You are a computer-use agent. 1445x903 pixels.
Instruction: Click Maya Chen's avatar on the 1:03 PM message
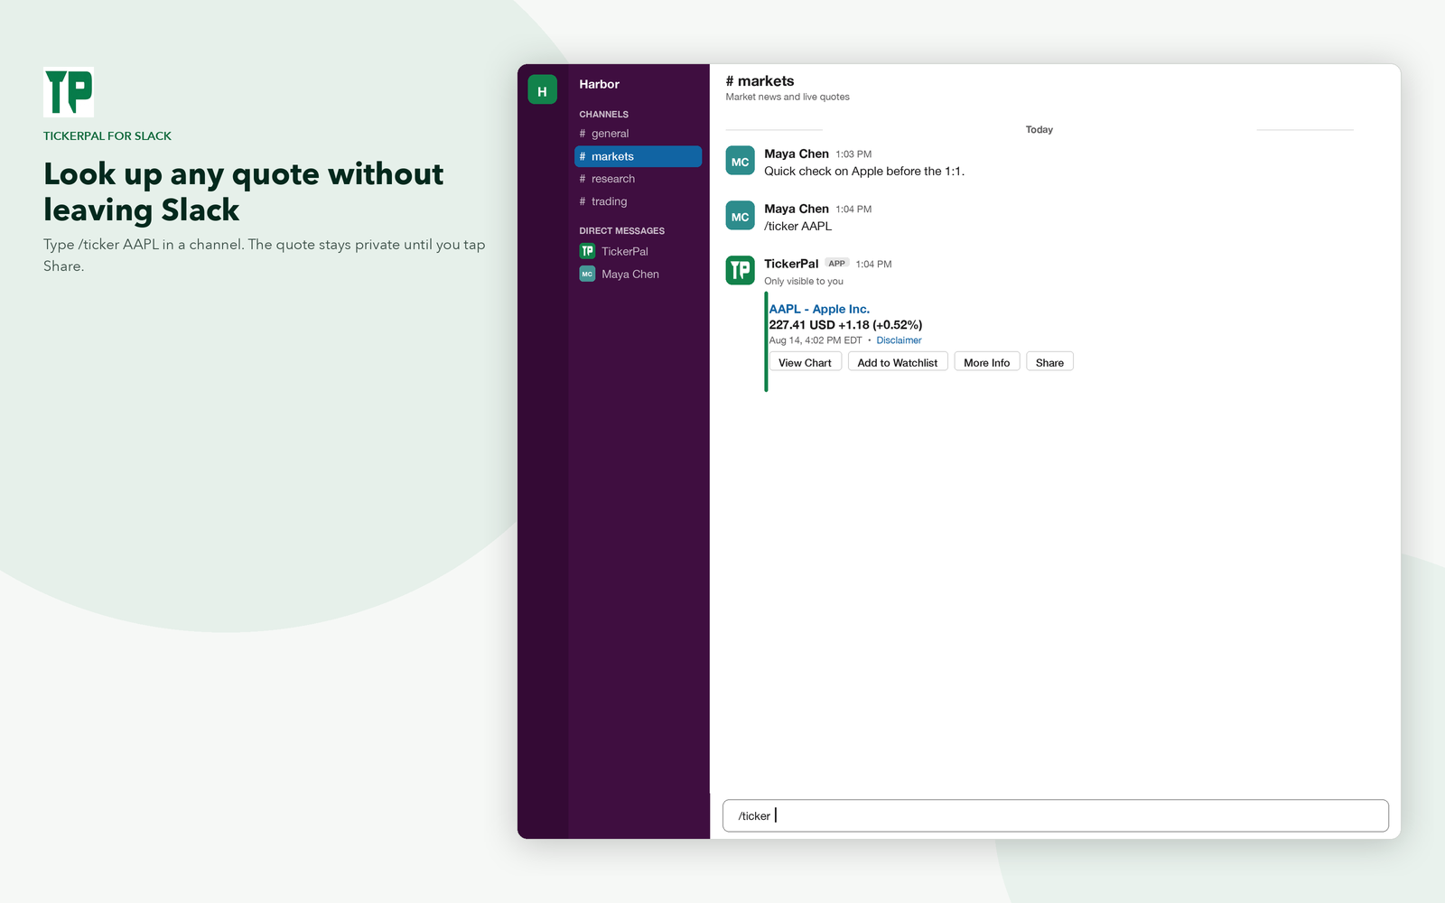tap(741, 161)
